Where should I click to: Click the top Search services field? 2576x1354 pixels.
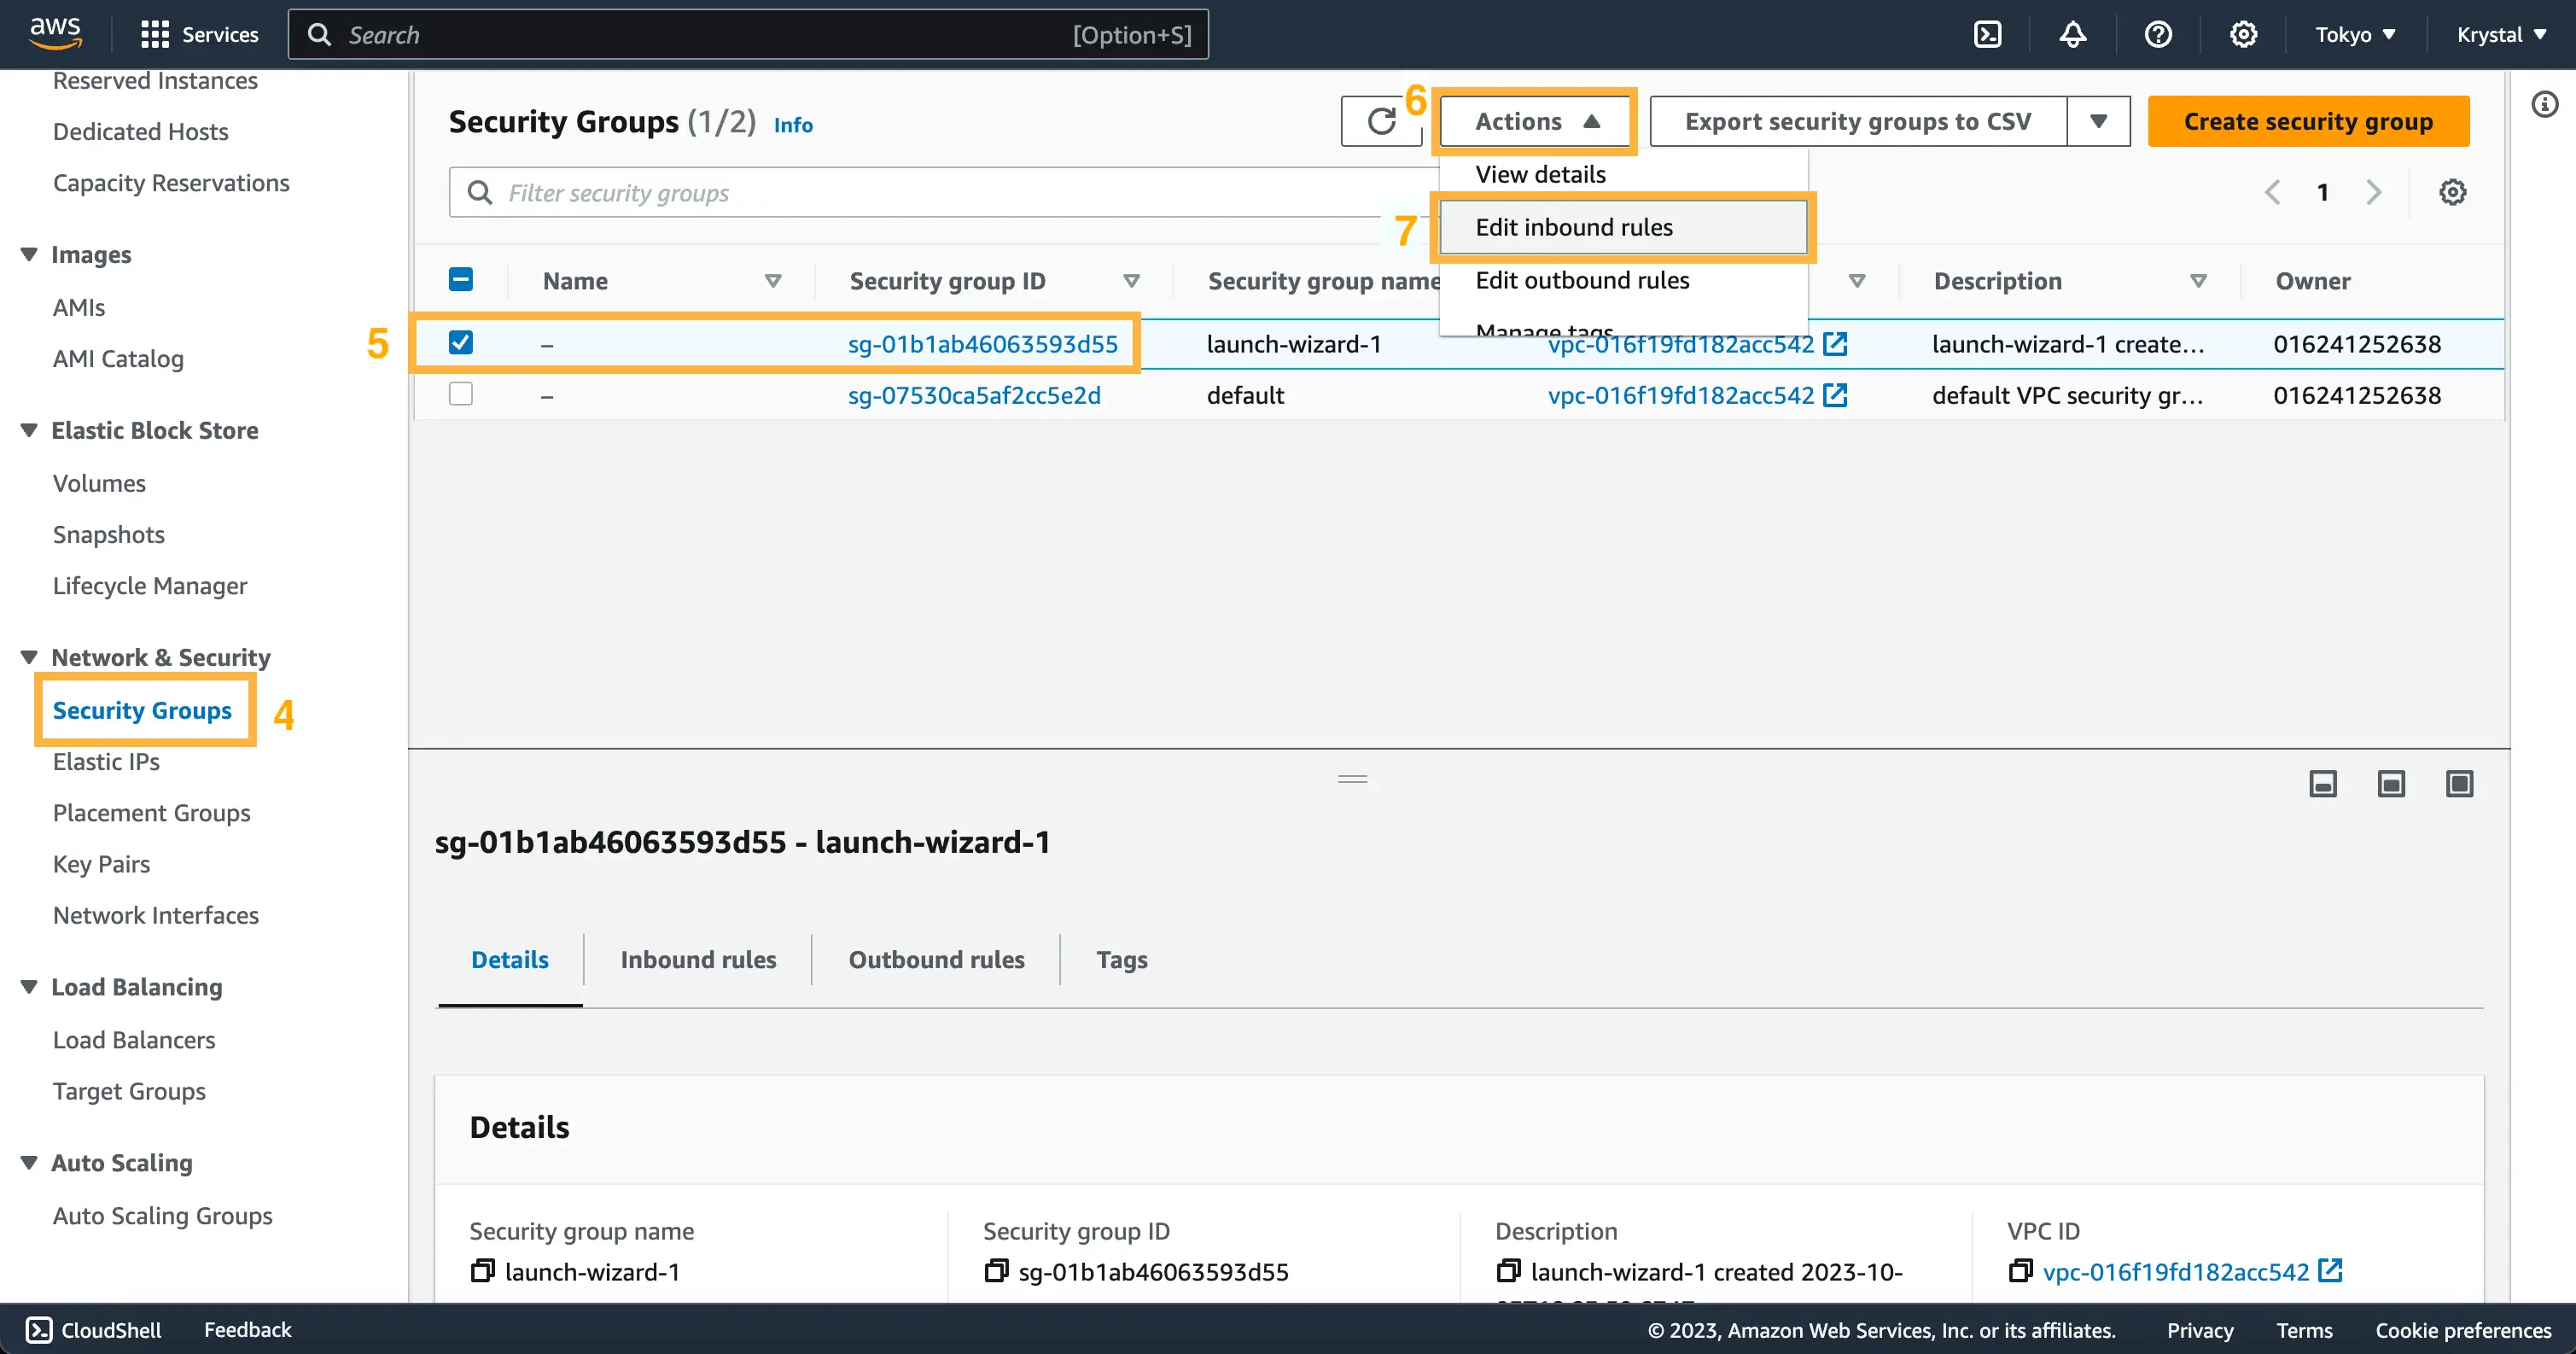748,34
